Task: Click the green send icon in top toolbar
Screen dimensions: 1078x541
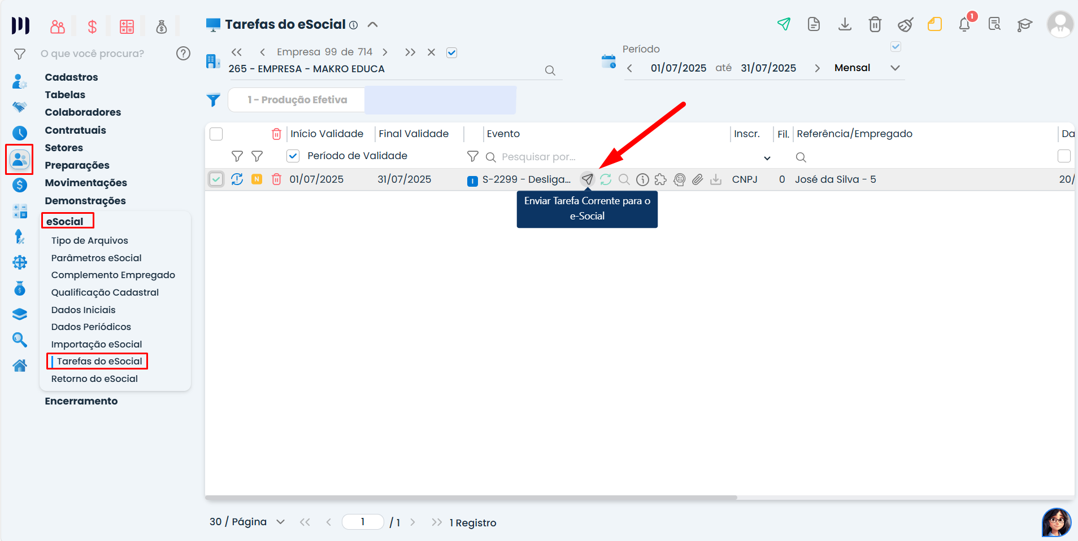Action: coord(784,24)
